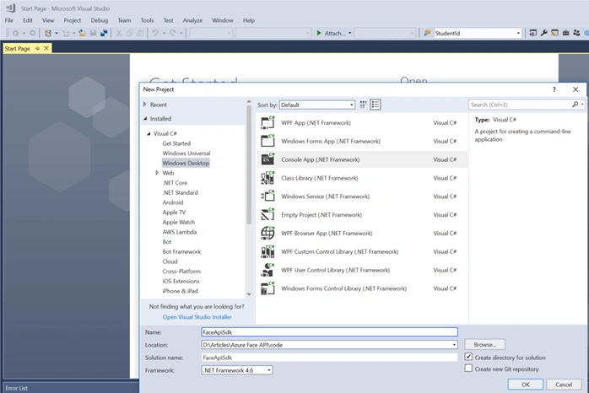This screenshot has height=393, width=589.
Task: Click the Undo toolbar icon
Action: tap(155, 33)
